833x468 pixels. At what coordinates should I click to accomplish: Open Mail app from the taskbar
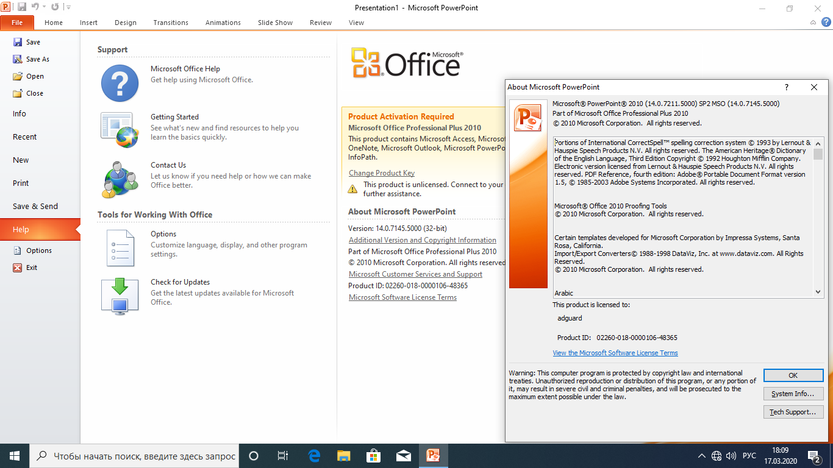click(x=403, y=456)
